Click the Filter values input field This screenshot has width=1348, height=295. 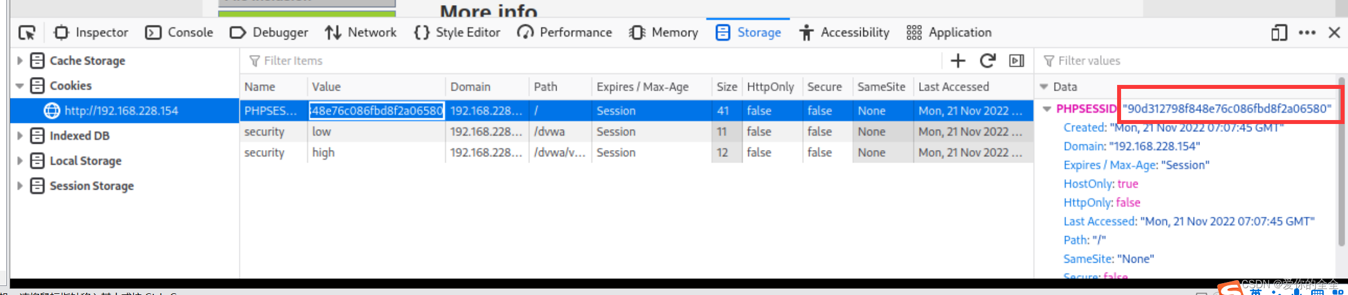point(1191,61)
